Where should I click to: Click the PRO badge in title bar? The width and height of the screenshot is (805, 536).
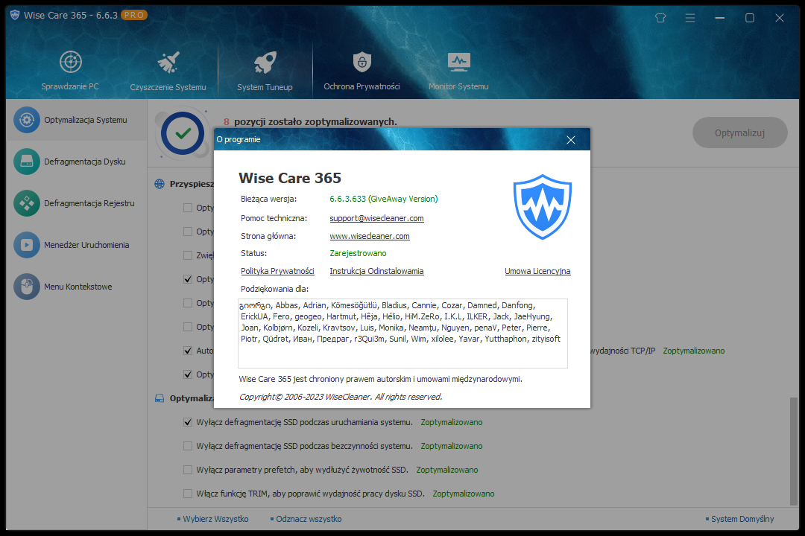tap(134, 15)
